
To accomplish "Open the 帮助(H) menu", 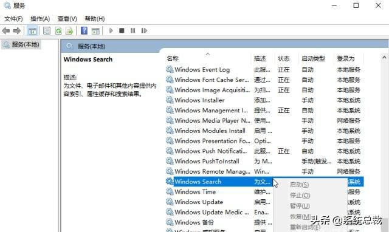I will [95, 19].
